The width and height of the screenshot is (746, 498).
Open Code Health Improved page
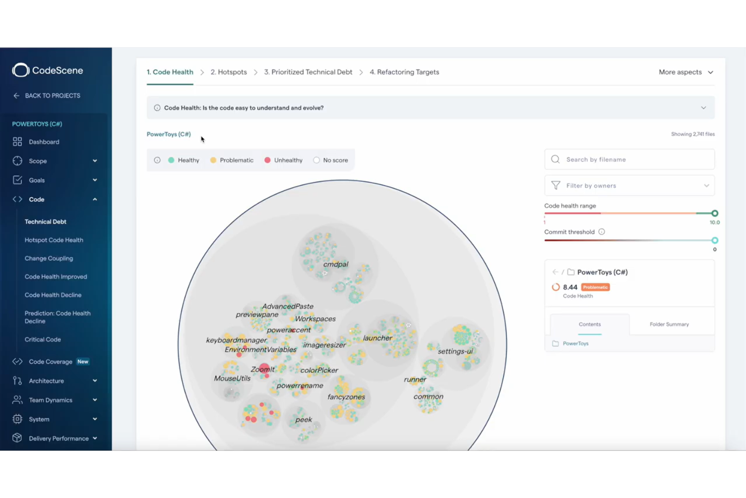(56, 276)
